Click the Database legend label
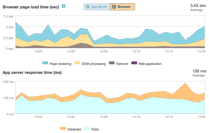 pos(74,129)
